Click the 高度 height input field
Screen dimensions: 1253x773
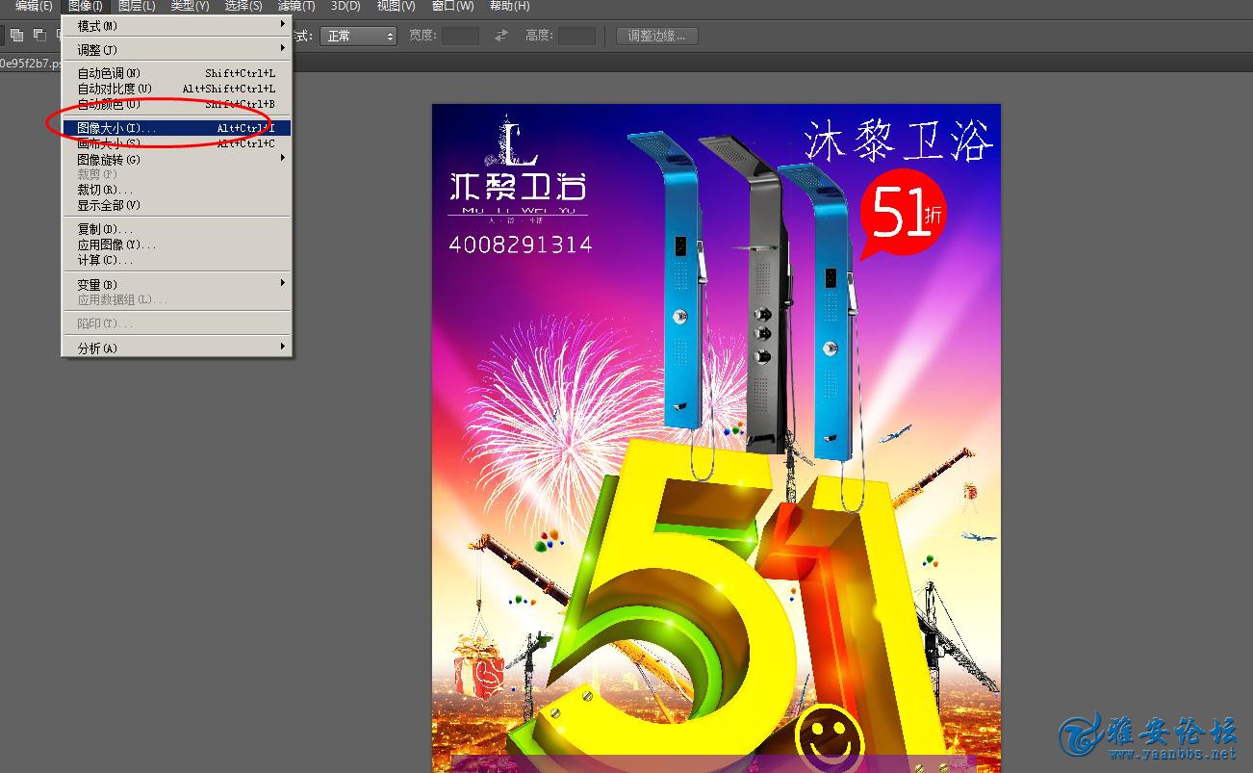click(576, 36)
